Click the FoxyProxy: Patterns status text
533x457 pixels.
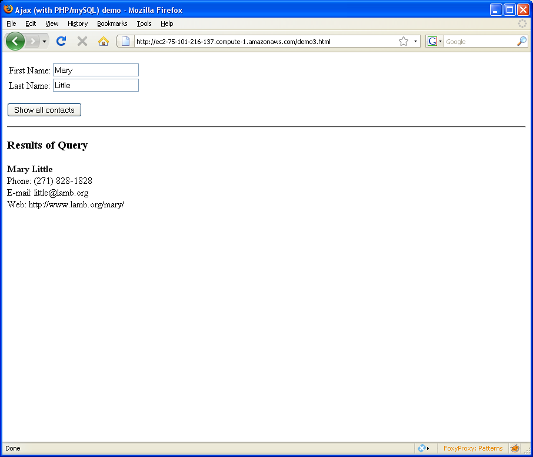click(473, 448)
